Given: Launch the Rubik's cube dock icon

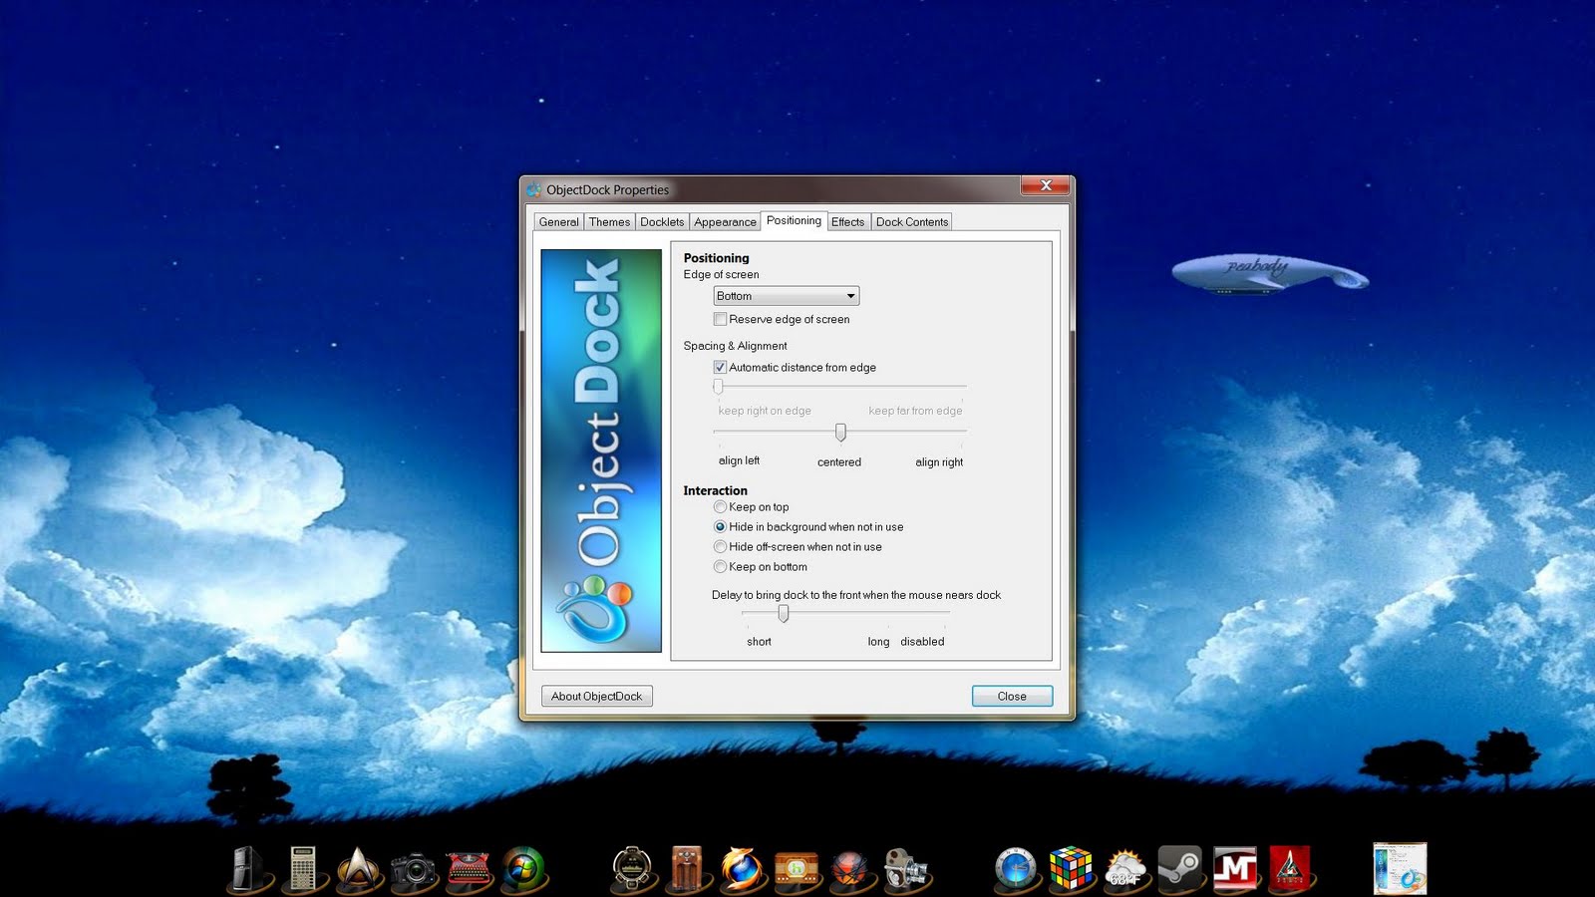Looking at the screenshot, I should pyautogui.click(x=1071, y=868).
